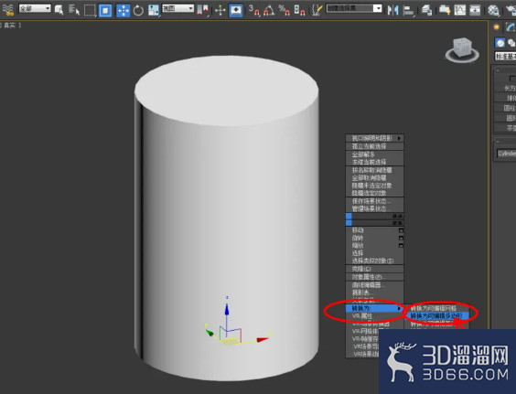Toggle Window/Crossing selection mode
Viewport: 516px width, 394px height.
pos(105,10)
